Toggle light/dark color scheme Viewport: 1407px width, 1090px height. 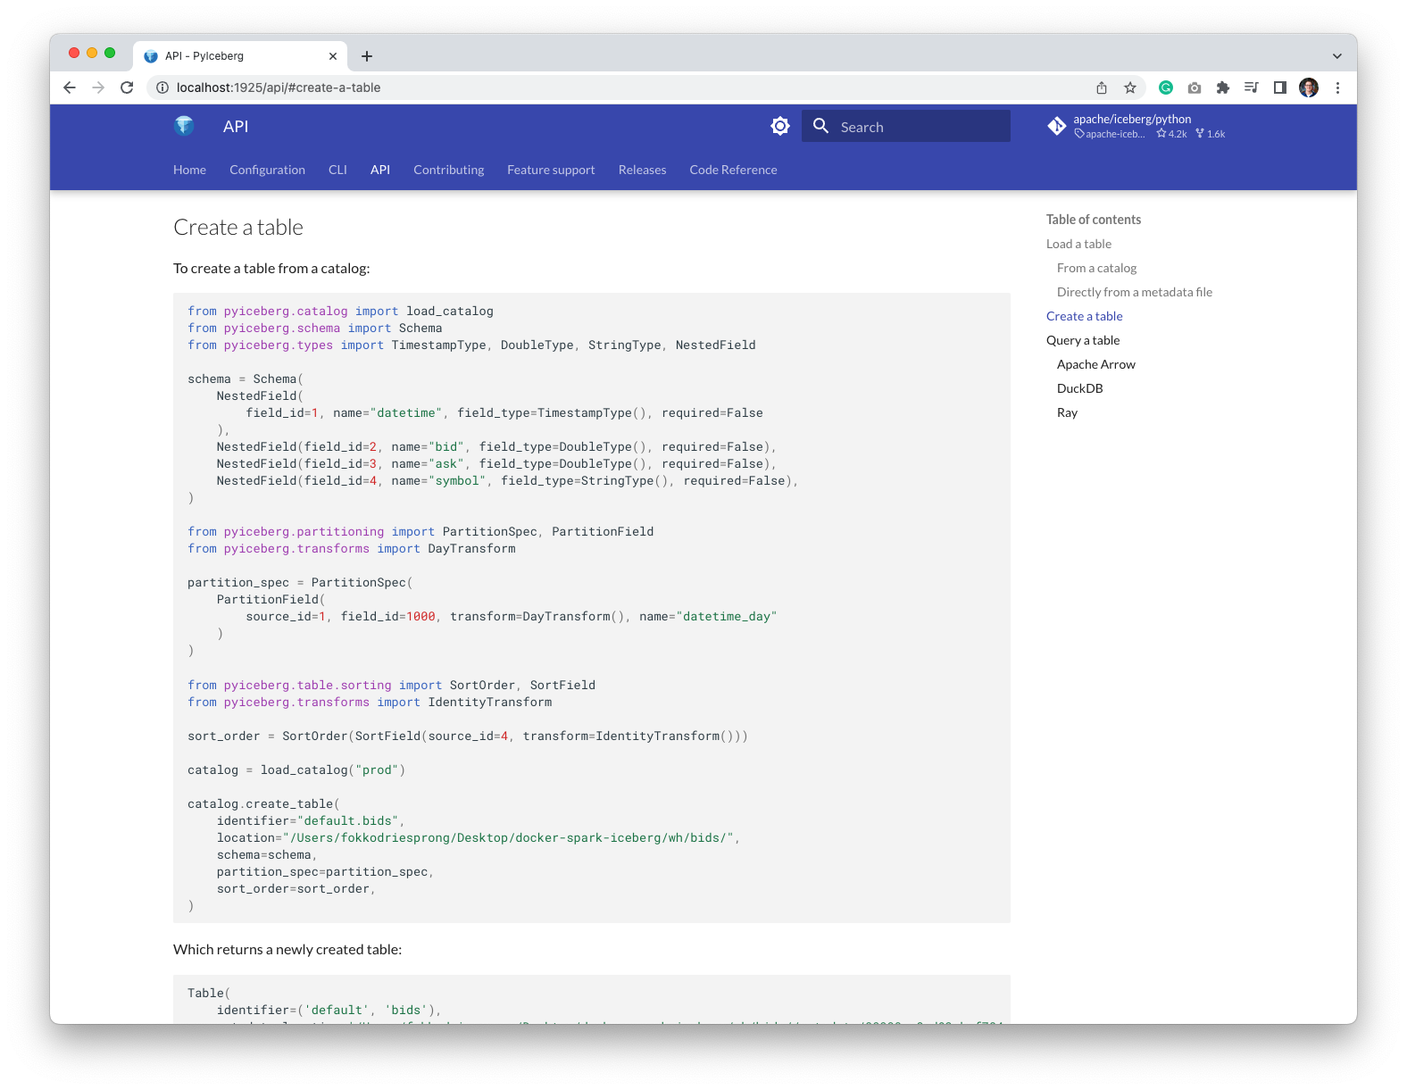tap(780, 126)
